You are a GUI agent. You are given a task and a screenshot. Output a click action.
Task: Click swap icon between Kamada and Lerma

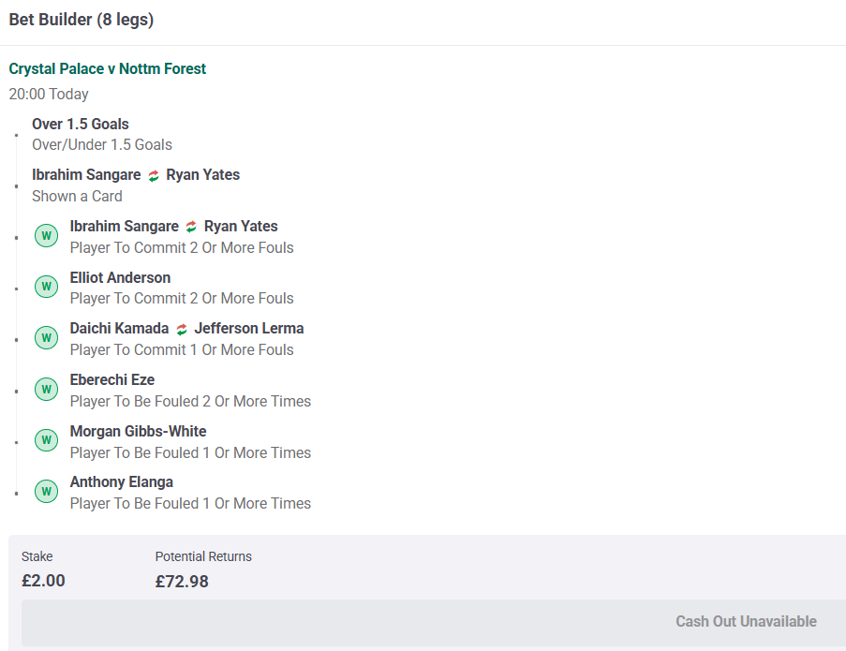tap(182, 329)
